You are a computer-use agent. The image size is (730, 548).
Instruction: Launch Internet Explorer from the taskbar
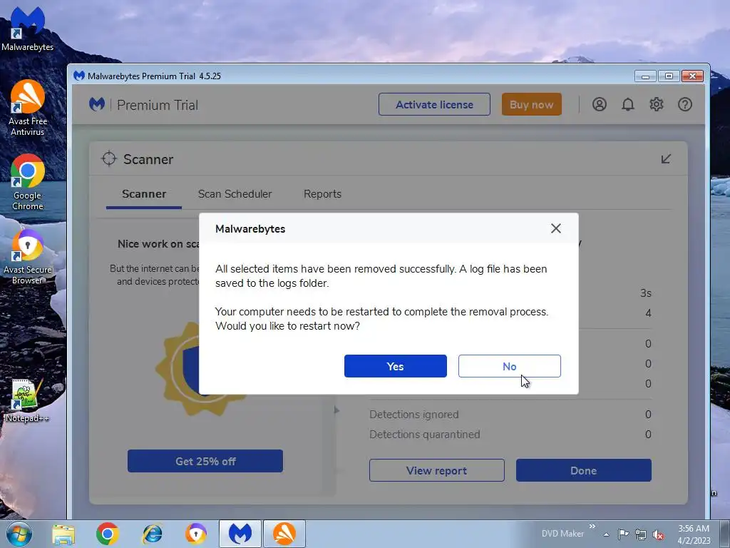153,534
